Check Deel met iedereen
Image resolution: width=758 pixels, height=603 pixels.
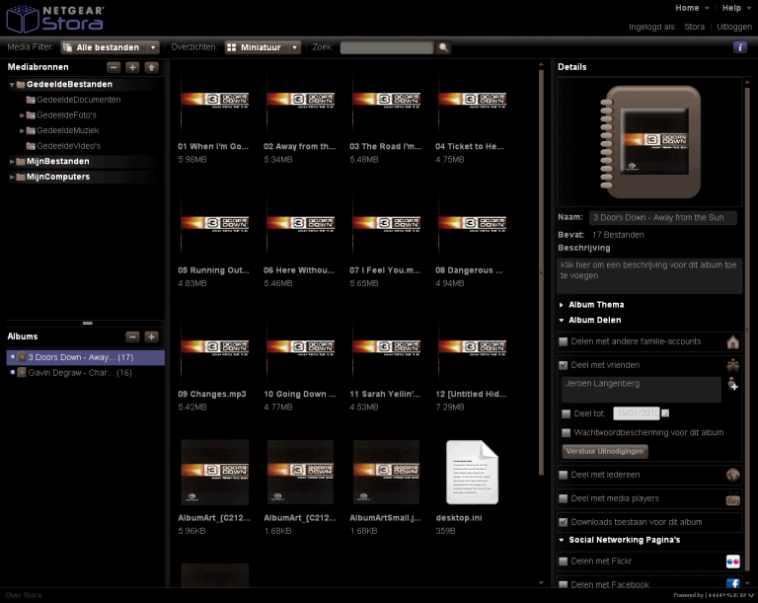564,475
